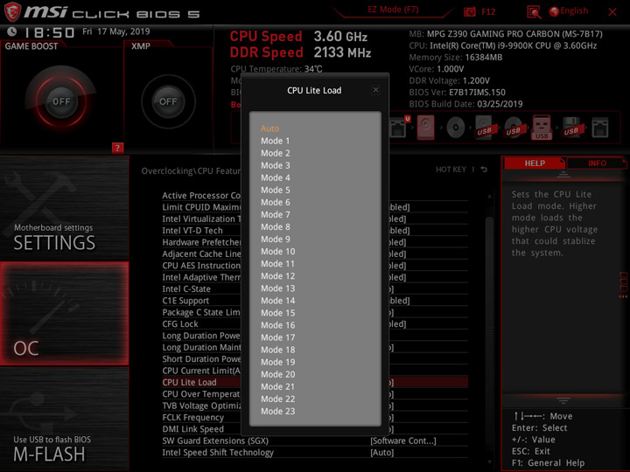630x472 pixels.
Task: Pick Mode 11 entry
Action: pyautogui.click(x=277, y=264)
